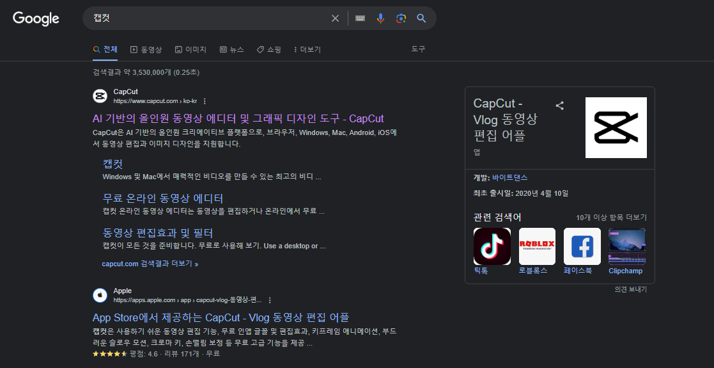Click the CapCut knowledge panel title
The height and width of the screenshot is (368, 714).
506,120
